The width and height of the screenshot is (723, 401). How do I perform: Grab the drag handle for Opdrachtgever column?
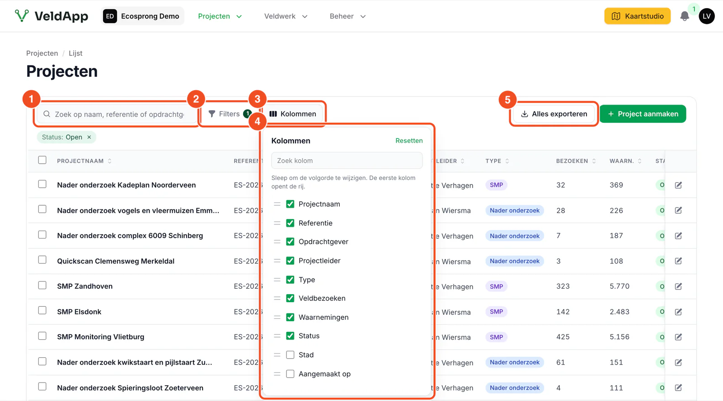(x=277, y=242)
